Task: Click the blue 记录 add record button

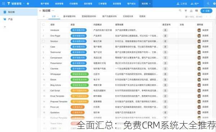Action: [x=206, y=11]
